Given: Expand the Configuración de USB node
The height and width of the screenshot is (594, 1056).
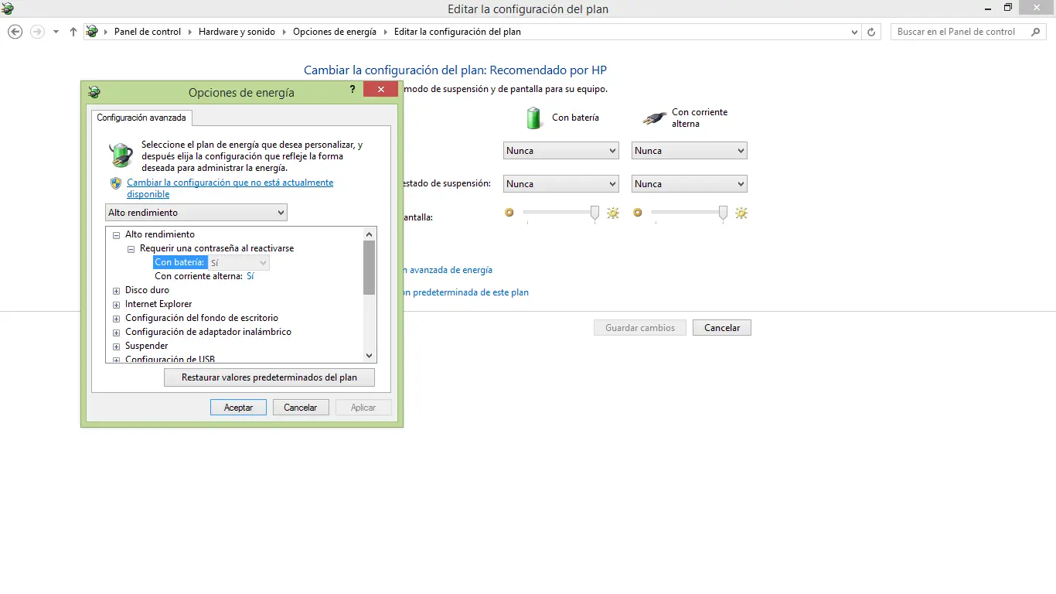Looking at the screenshot, I should 117,360.
